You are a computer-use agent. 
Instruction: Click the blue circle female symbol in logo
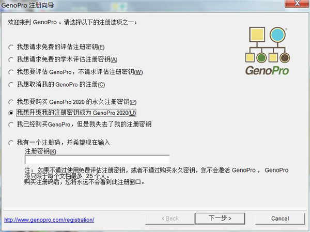coord(278,35)
